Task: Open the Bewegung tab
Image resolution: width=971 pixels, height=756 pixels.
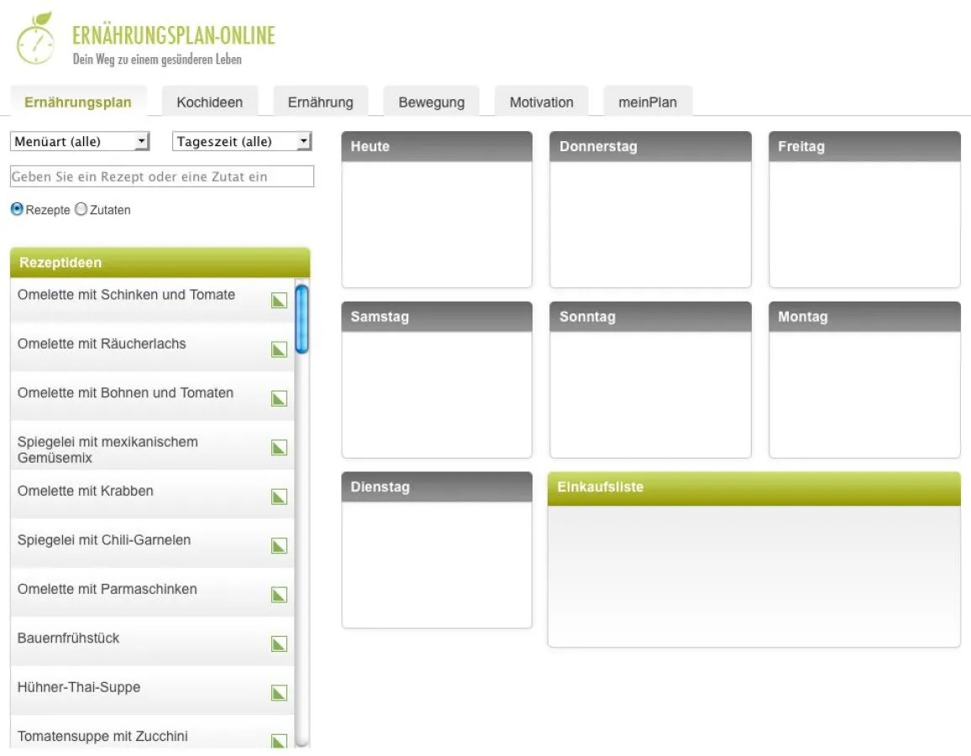Action: [x=431, y=102]
